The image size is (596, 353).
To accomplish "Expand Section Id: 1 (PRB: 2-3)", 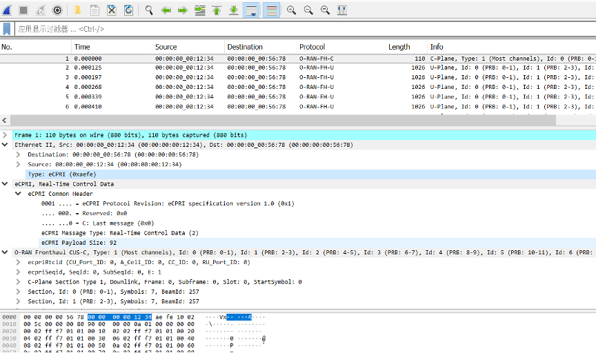I will tap(18, 301).
